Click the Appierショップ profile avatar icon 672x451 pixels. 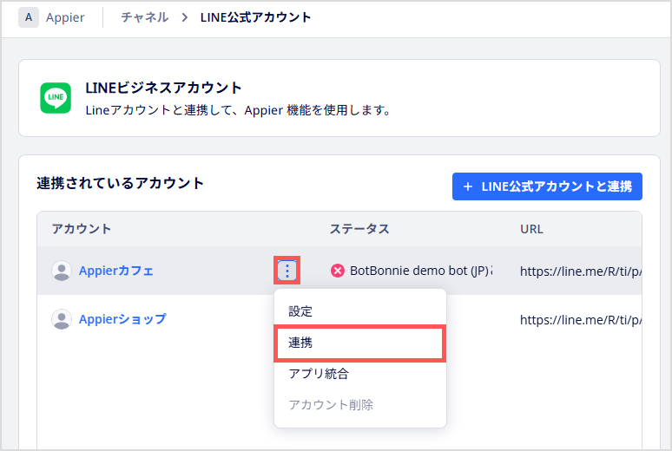(62, 319)
